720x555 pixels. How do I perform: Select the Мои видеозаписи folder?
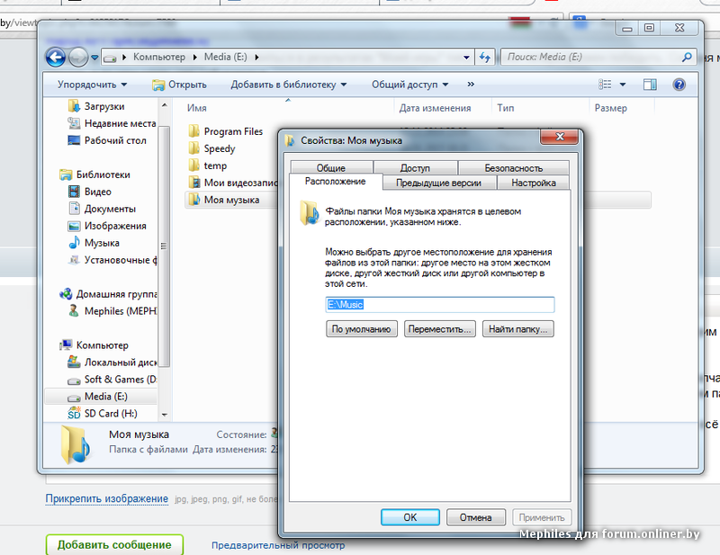click(233, 183)
